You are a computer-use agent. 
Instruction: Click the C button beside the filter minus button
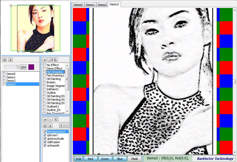pyautogui.click(x=56, y=119)
